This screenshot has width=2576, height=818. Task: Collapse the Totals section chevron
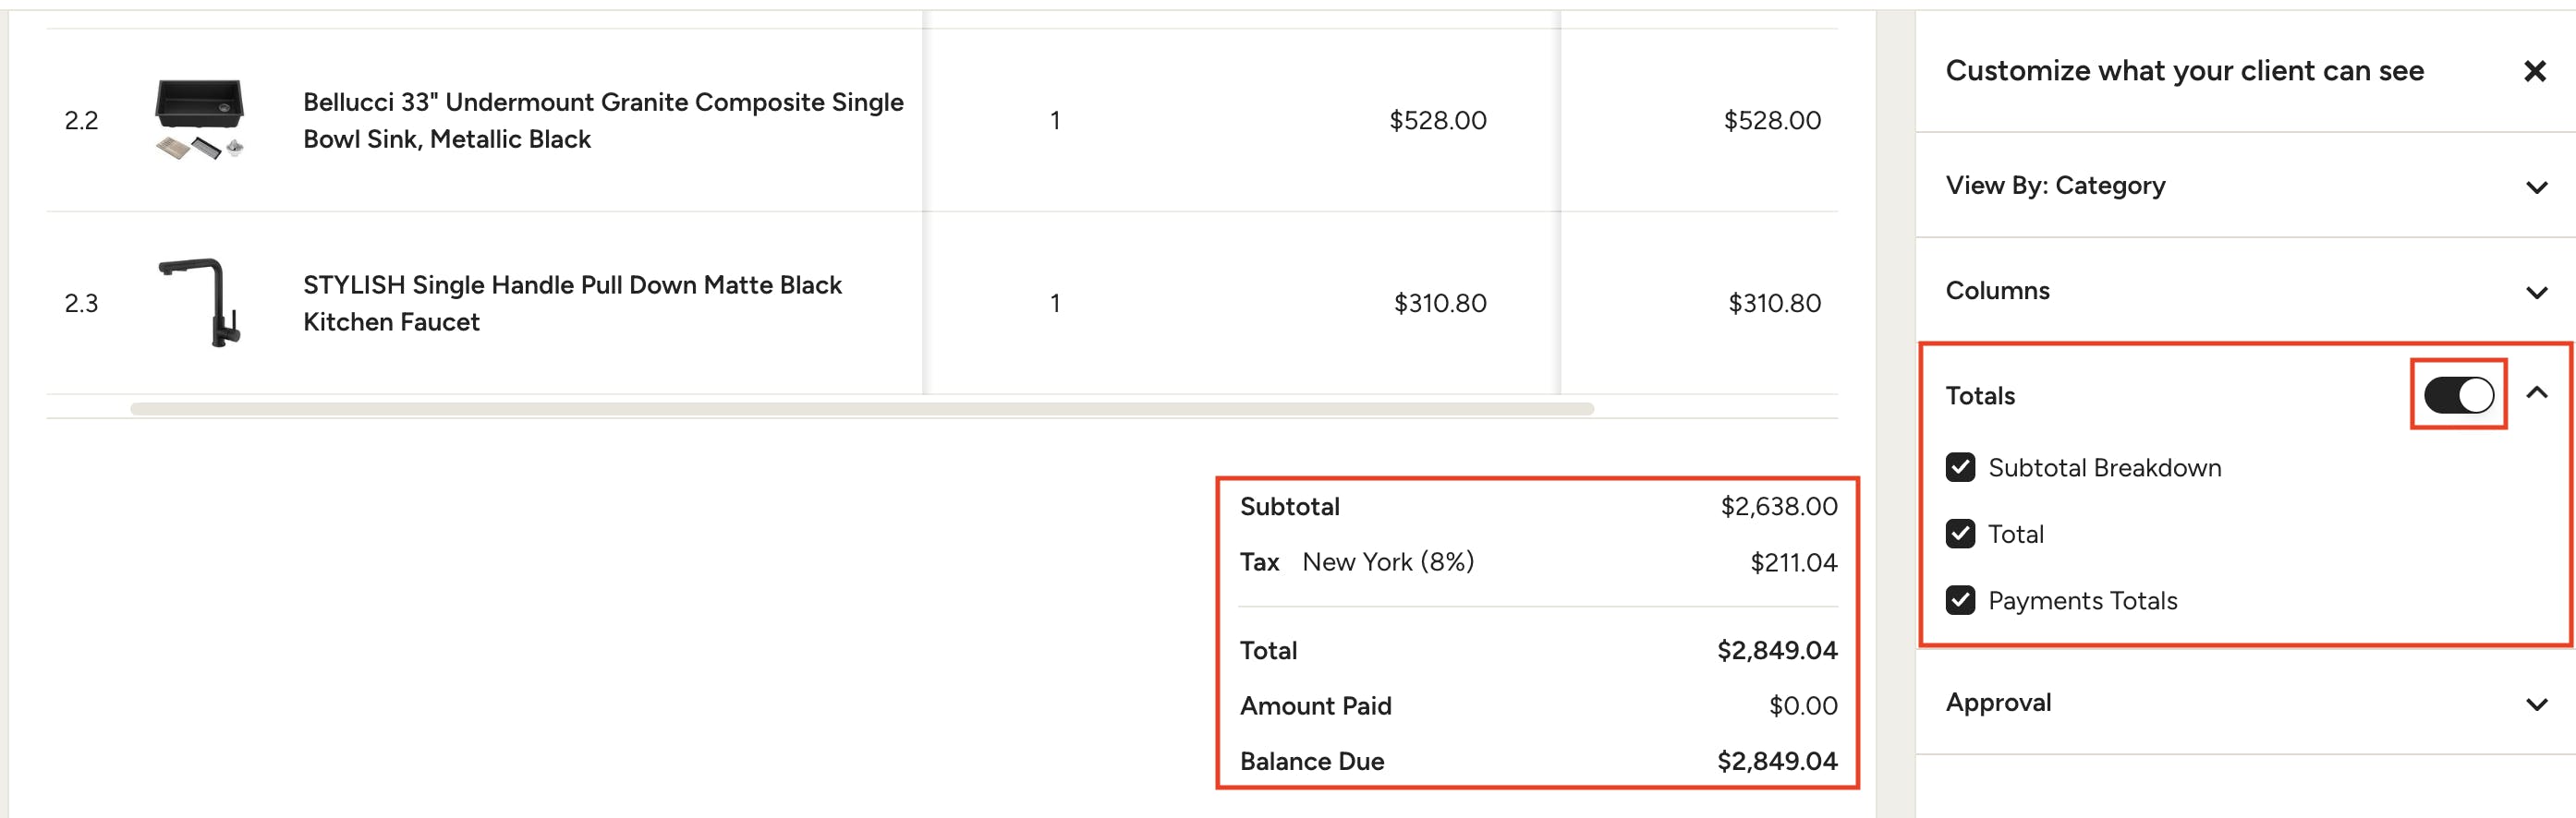click(x=2536, y=393)
